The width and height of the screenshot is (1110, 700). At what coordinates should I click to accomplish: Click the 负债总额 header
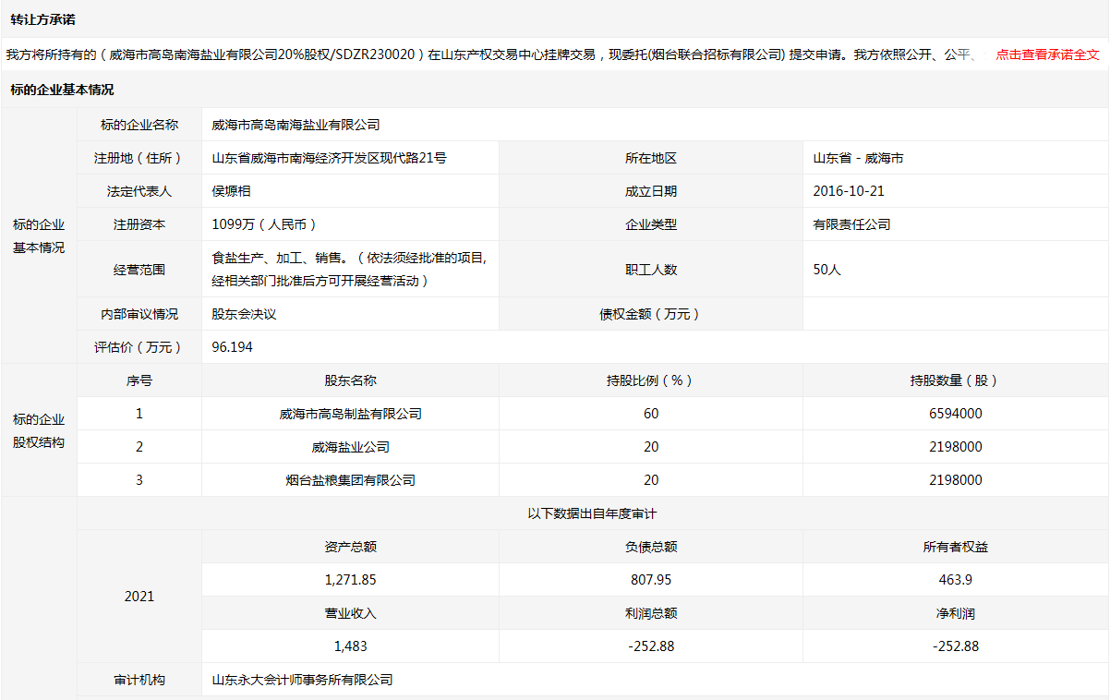pos(651,547)
